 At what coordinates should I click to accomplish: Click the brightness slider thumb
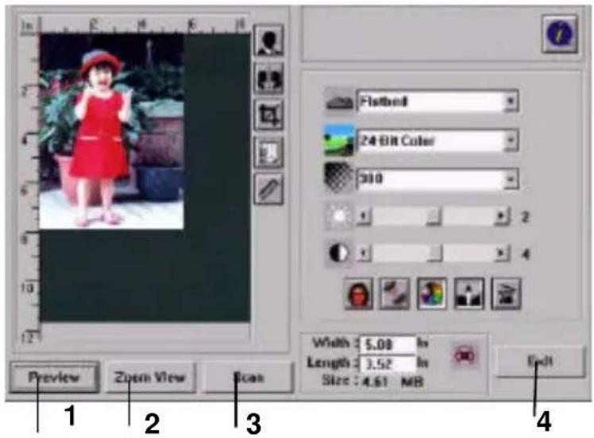[x=434, y=216]
